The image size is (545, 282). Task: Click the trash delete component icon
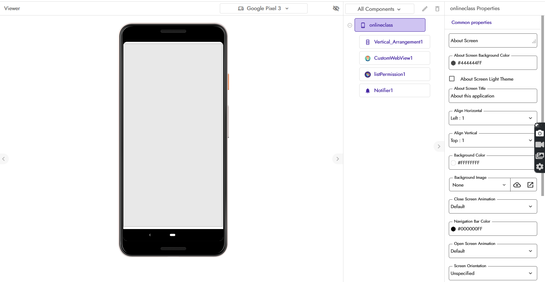pyautogui.click(x=437, y=9)
